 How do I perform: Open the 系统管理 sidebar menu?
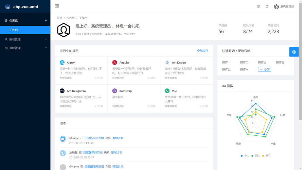point(25,48)
